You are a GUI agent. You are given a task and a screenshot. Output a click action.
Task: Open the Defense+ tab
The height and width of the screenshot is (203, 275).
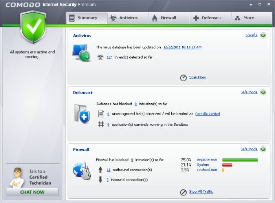coord(211,18)
